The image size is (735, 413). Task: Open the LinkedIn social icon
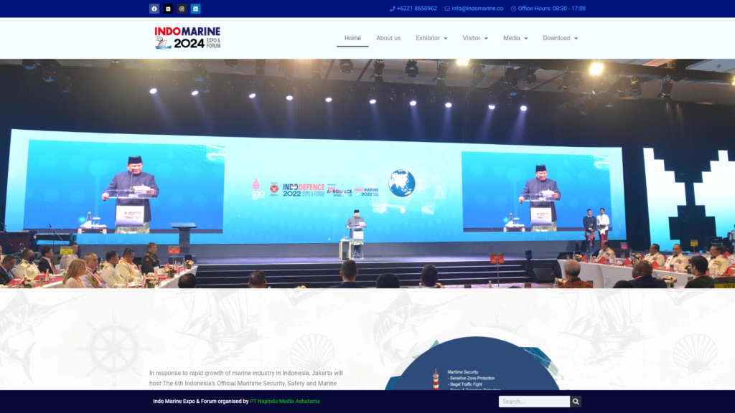195,9
